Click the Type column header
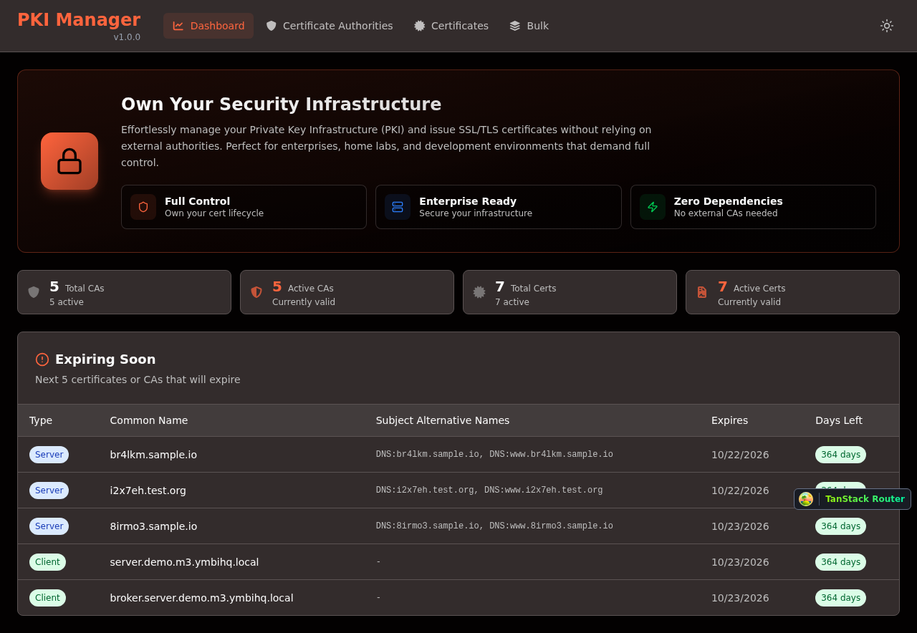Viewport: 917px width, 633px height. point(41,420)
